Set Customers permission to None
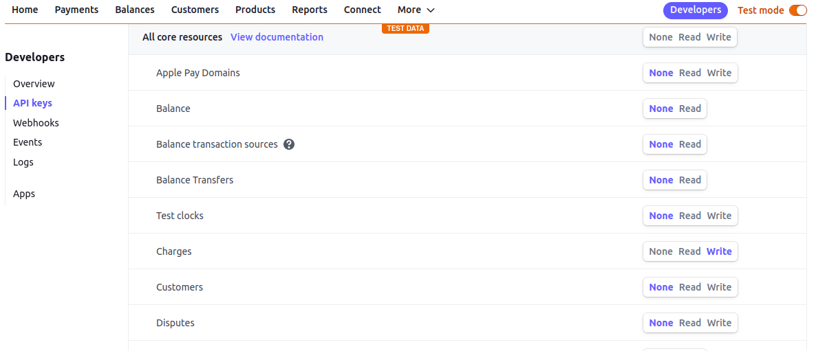This screenshot has width=816, height=351. click(661, 287)
